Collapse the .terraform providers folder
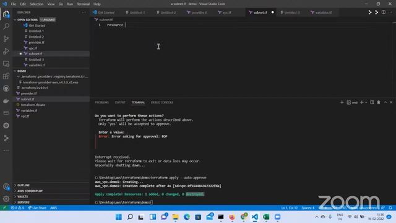The width and height of the screenshot is (396, 223). pos(18,76)
